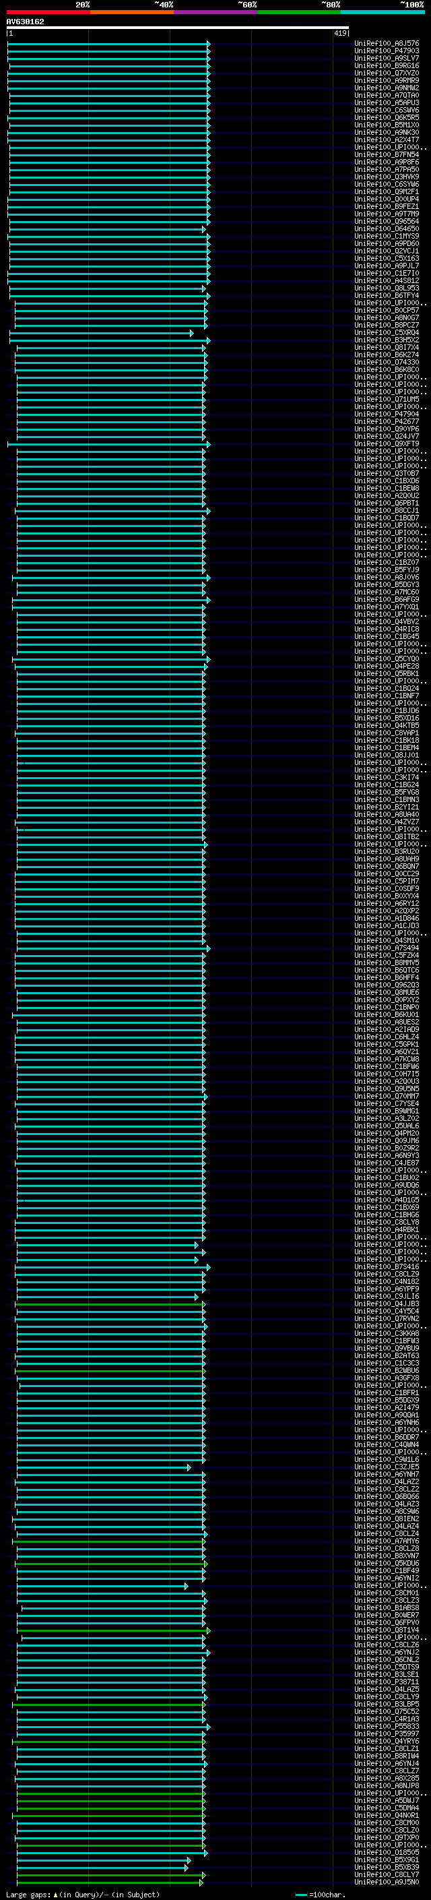Image resolution: width=431 pixels, height=1900 pixels.
Task: Click the UniRef100_A8X285 label
Action: point(387,1778)
